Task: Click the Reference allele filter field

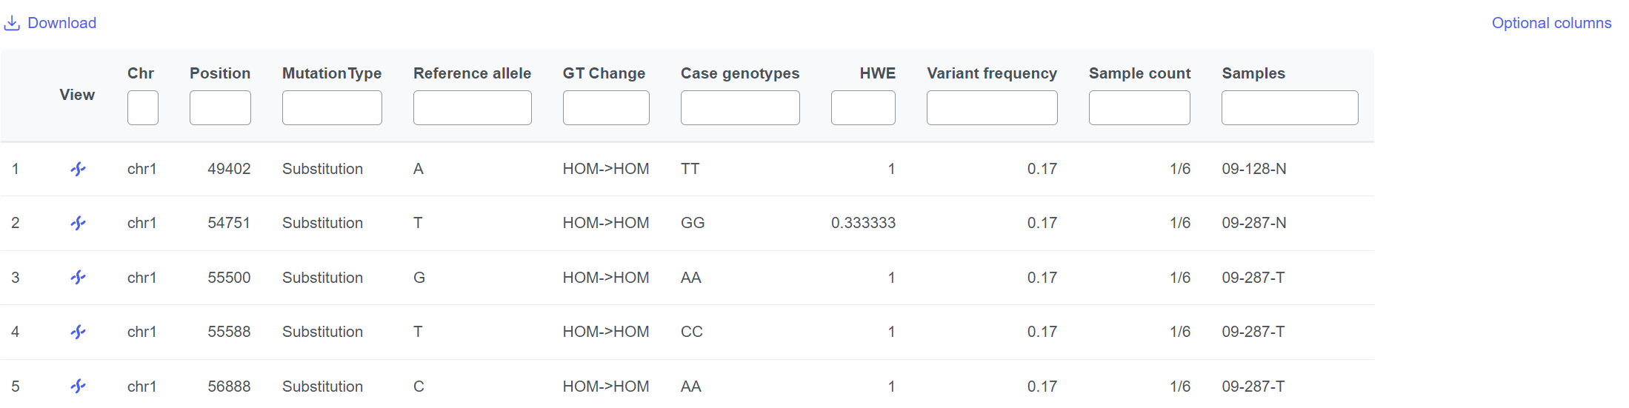Action: pyautogui.click(x=473, y=108)
